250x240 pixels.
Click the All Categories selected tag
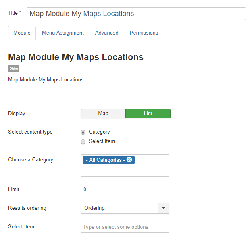tap(105, 160)
